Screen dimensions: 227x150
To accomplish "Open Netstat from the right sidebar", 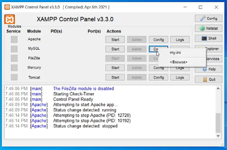I will pos(209,28).
